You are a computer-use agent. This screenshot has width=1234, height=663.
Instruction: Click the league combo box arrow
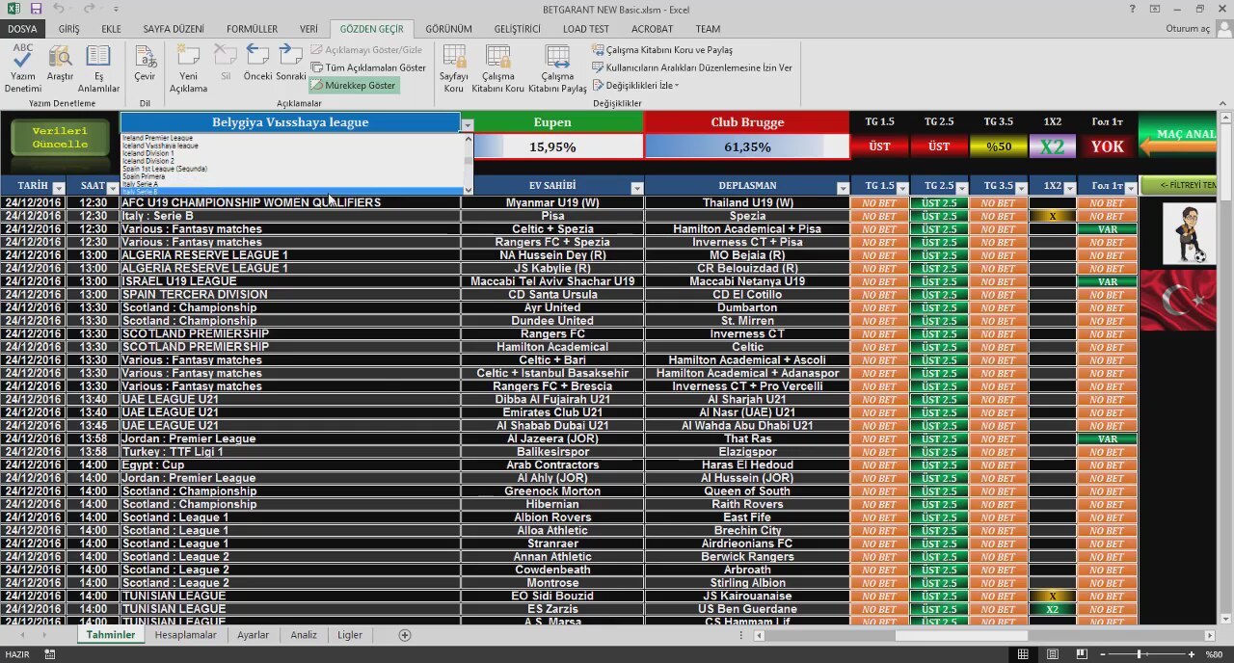pos(468,124)
